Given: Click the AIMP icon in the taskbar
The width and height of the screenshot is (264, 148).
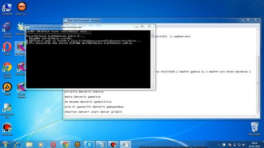Looking at the screenshot, I should [x=77, y=144].
